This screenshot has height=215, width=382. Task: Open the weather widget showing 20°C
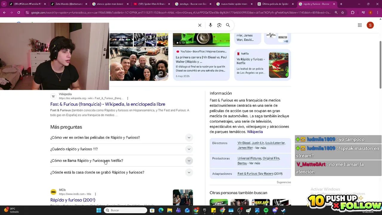tap(12, 210)
